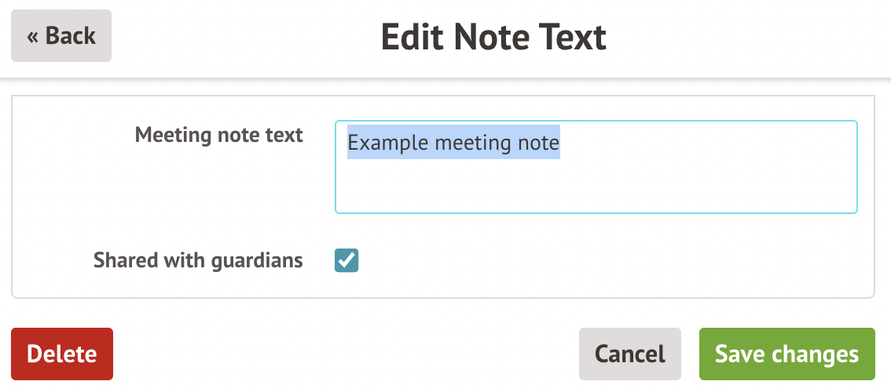Uncheck the Shared with guardians checkbox
Viewport: 891px width, 392px height.
[x=346, y=260]
